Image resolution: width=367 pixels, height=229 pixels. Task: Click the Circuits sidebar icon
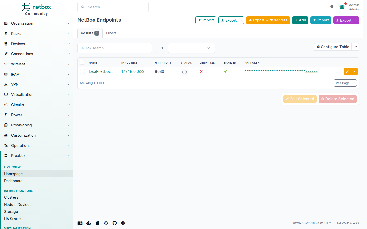click(6, 105)
